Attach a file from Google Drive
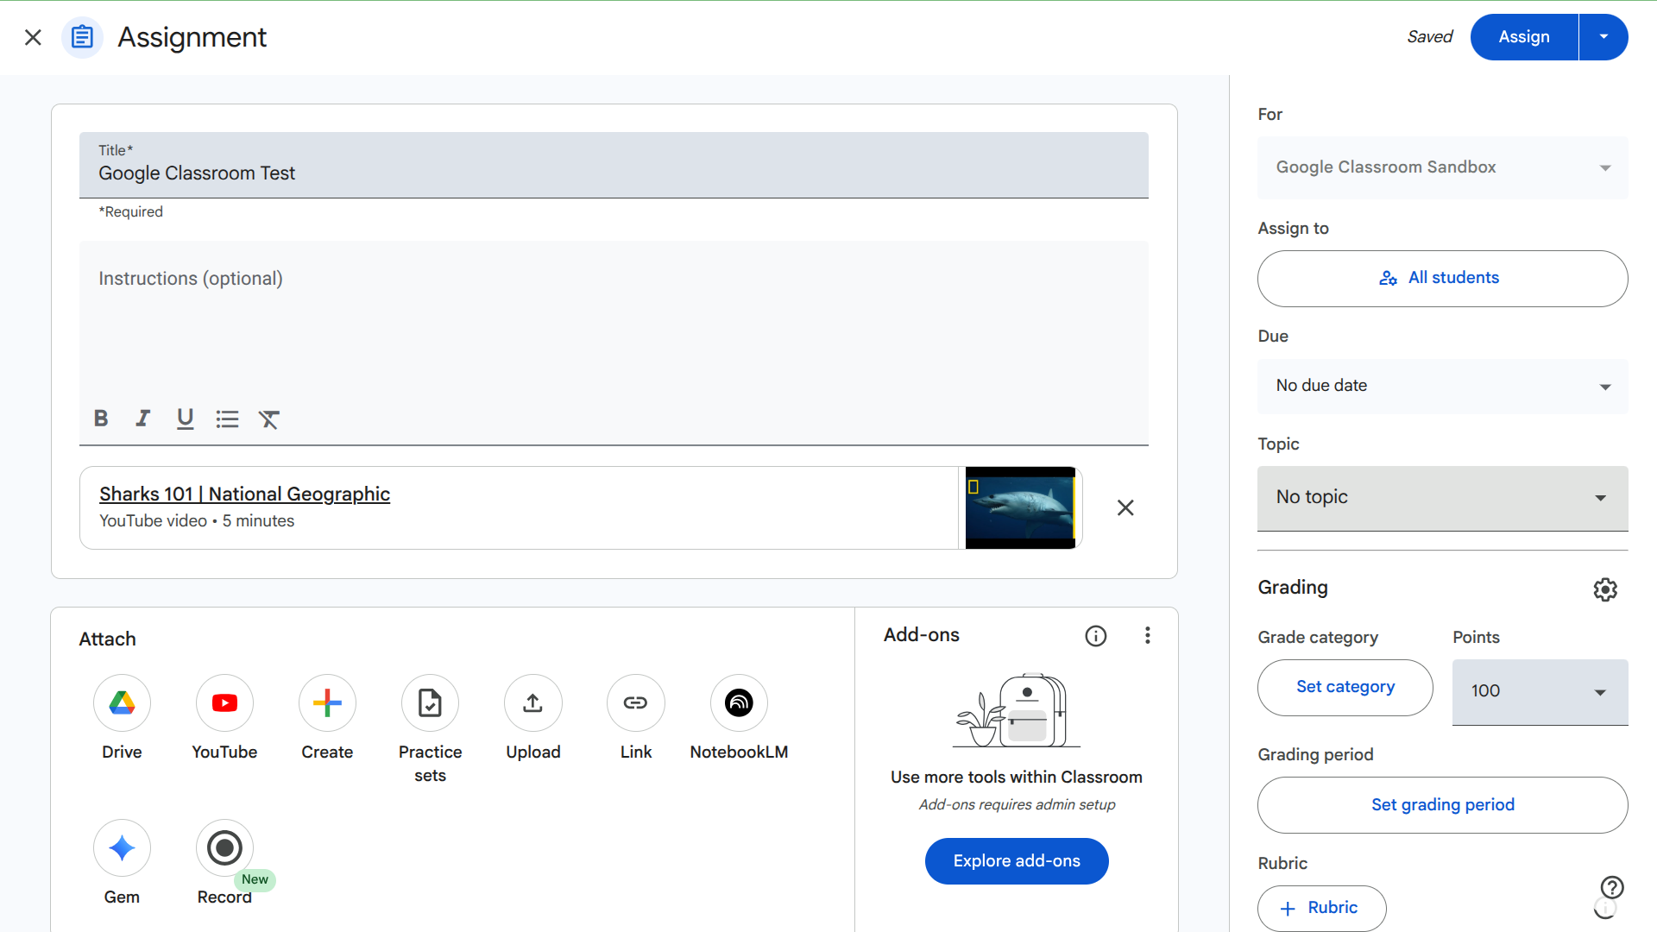 pyautogui.click(x=122, y=703)
